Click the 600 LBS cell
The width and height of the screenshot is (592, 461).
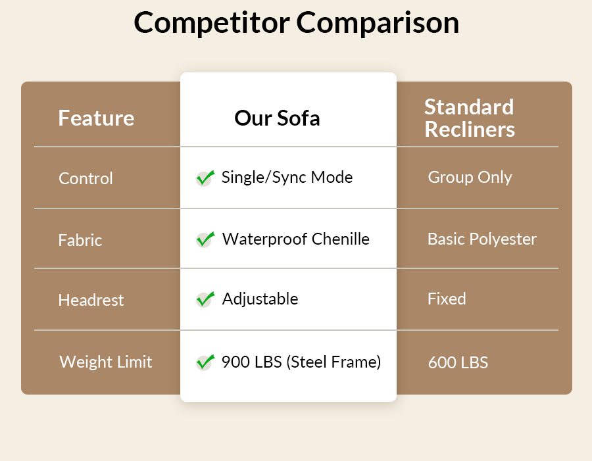458,362
